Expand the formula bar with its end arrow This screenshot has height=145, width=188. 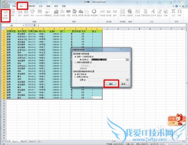coord(186,26)
